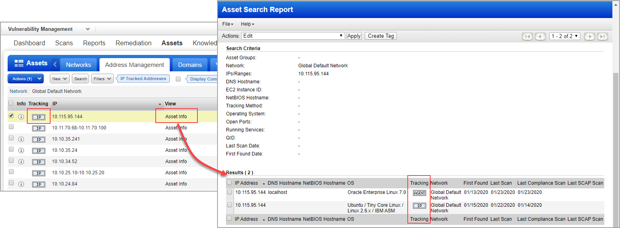Image resolution: width=620 pixels, height=228 pixels.
Task: Click the info icon for 10.10.35.241
Action: point(21,139)
